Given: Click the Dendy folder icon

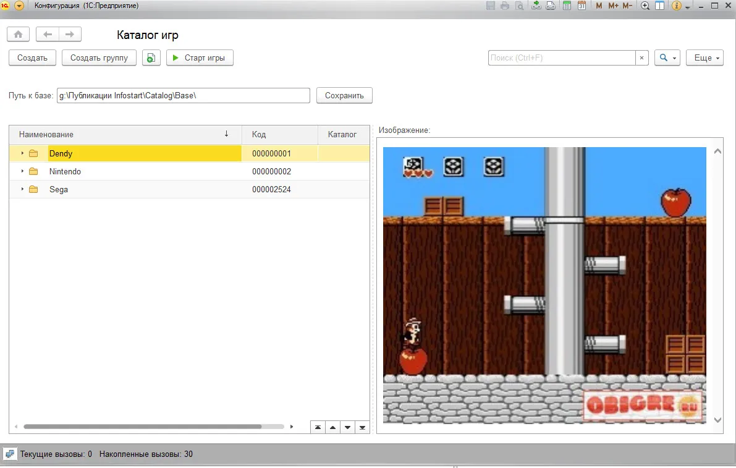Looking at the screenshot, I should pos(33,153).
